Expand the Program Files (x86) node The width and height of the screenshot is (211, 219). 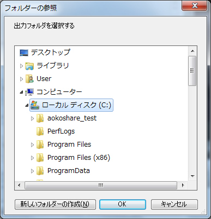[32, 158]
